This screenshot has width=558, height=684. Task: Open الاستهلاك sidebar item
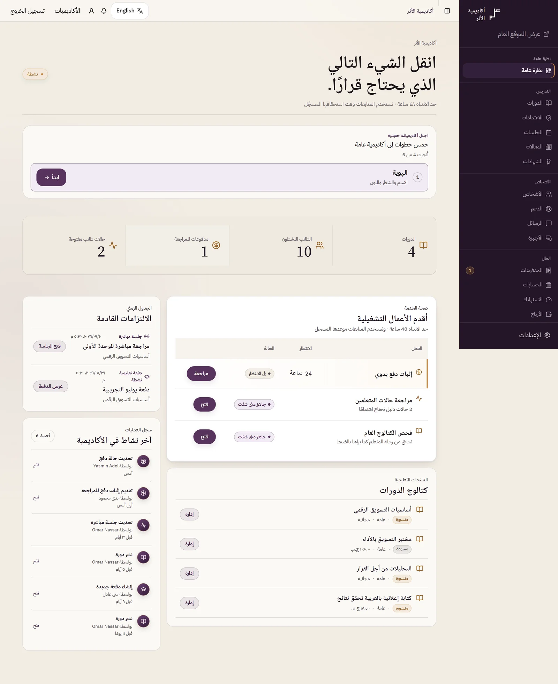coord(508,300)
